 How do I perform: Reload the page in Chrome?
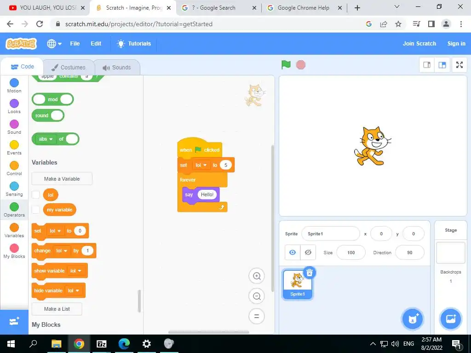coord(40,24)
